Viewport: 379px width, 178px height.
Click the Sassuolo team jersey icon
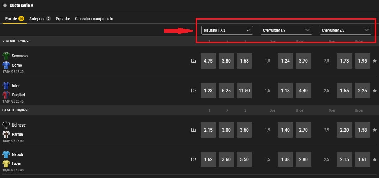[x=6, y=56]
